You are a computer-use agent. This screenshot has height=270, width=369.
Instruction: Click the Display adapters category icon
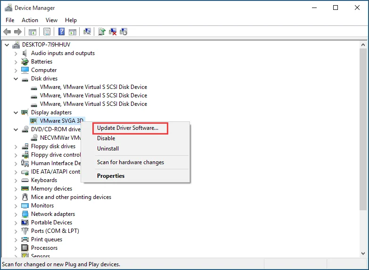click(x=25, y=112)
